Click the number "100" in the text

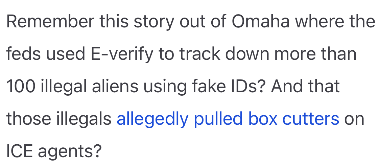click(21, 87)
